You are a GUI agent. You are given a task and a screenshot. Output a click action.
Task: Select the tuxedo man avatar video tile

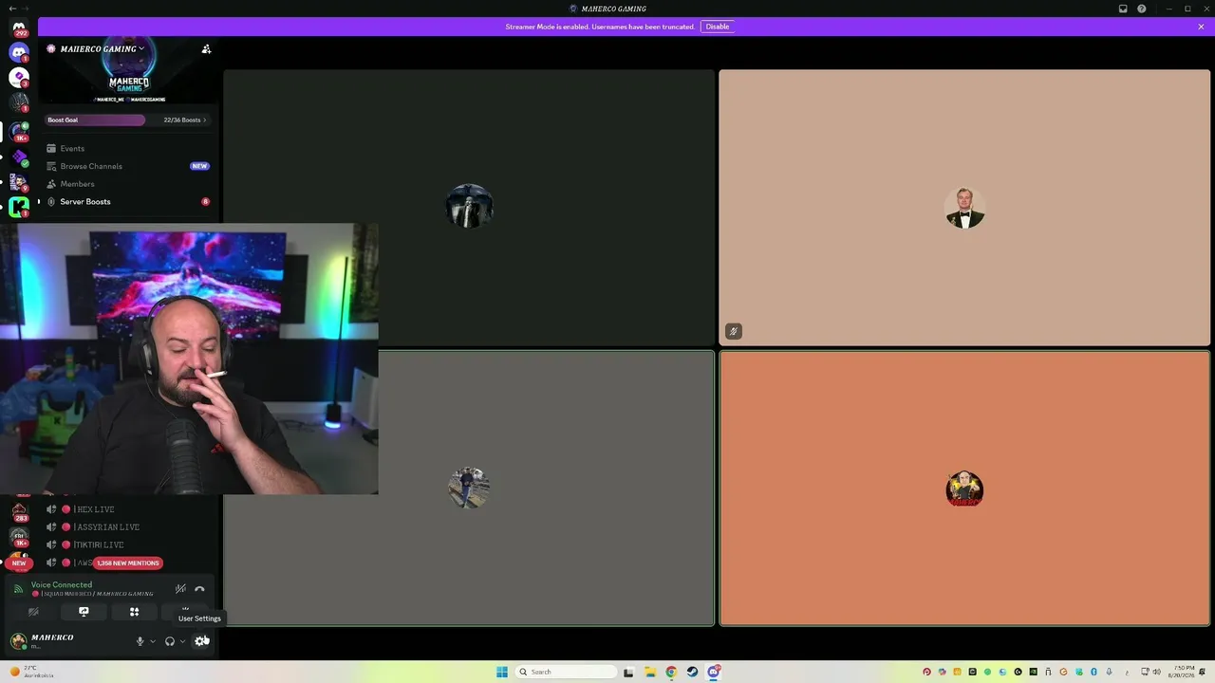(x=964, y=208)
